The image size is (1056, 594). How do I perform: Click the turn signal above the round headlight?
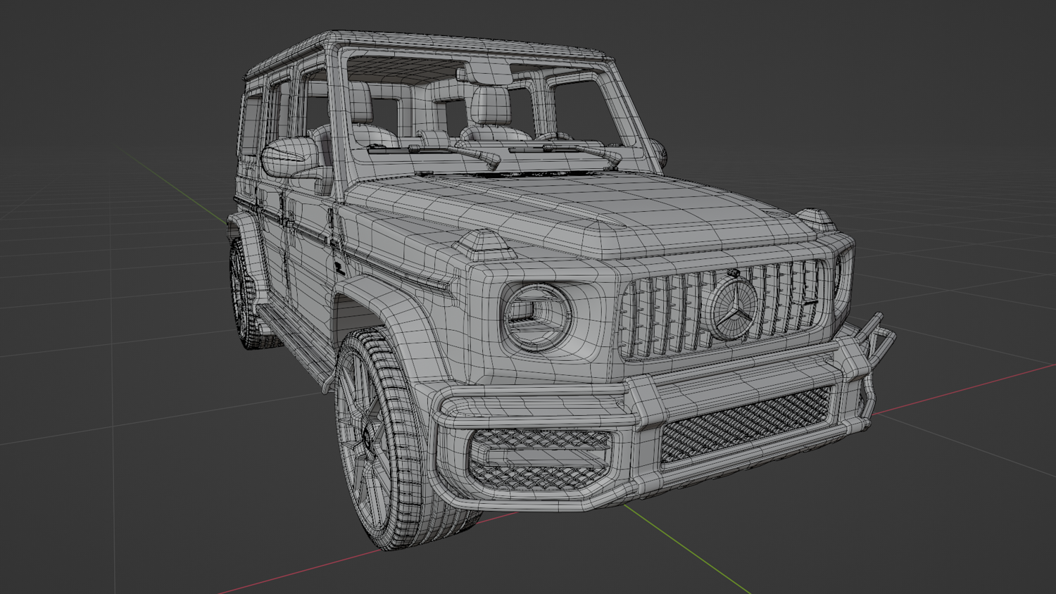click(483, 244)
